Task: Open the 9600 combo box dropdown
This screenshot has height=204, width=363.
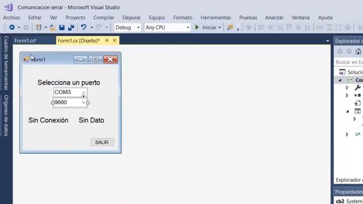Action: (83, 103)
